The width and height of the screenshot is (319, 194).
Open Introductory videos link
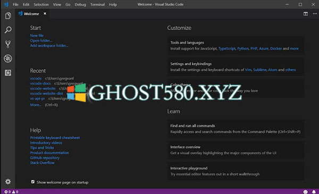click(x=46, y=142)
